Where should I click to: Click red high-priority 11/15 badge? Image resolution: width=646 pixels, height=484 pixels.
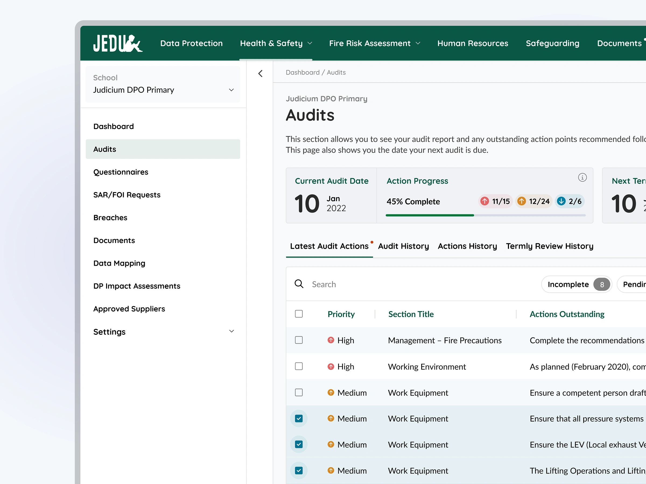coord(495,201)
